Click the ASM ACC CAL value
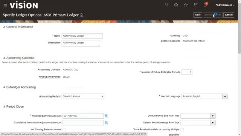Screen dimensions: 241x136 click(x=70, y=70)
